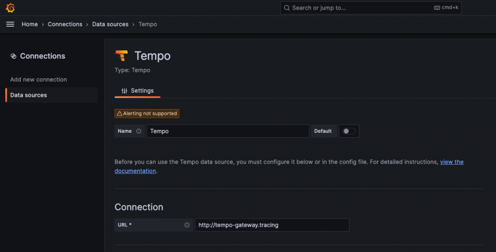496x252 pixels.
Task: Click the URL field with tempo-gateway.tracing
Action: click(272, 225)
